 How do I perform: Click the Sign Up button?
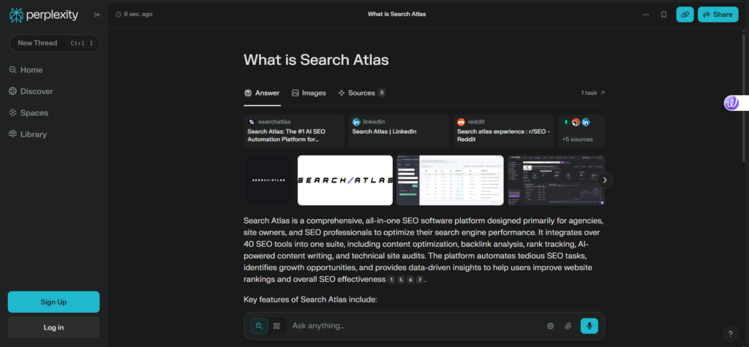tap(53, 302)
